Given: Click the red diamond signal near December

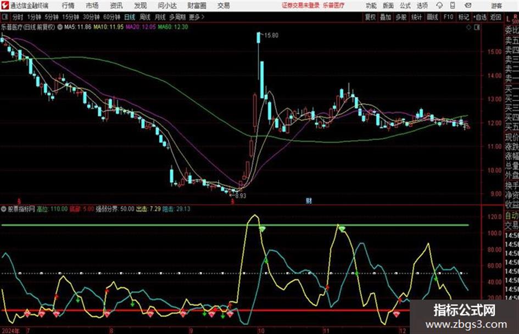Looking at the screenshot, I should tap(397, 314).
